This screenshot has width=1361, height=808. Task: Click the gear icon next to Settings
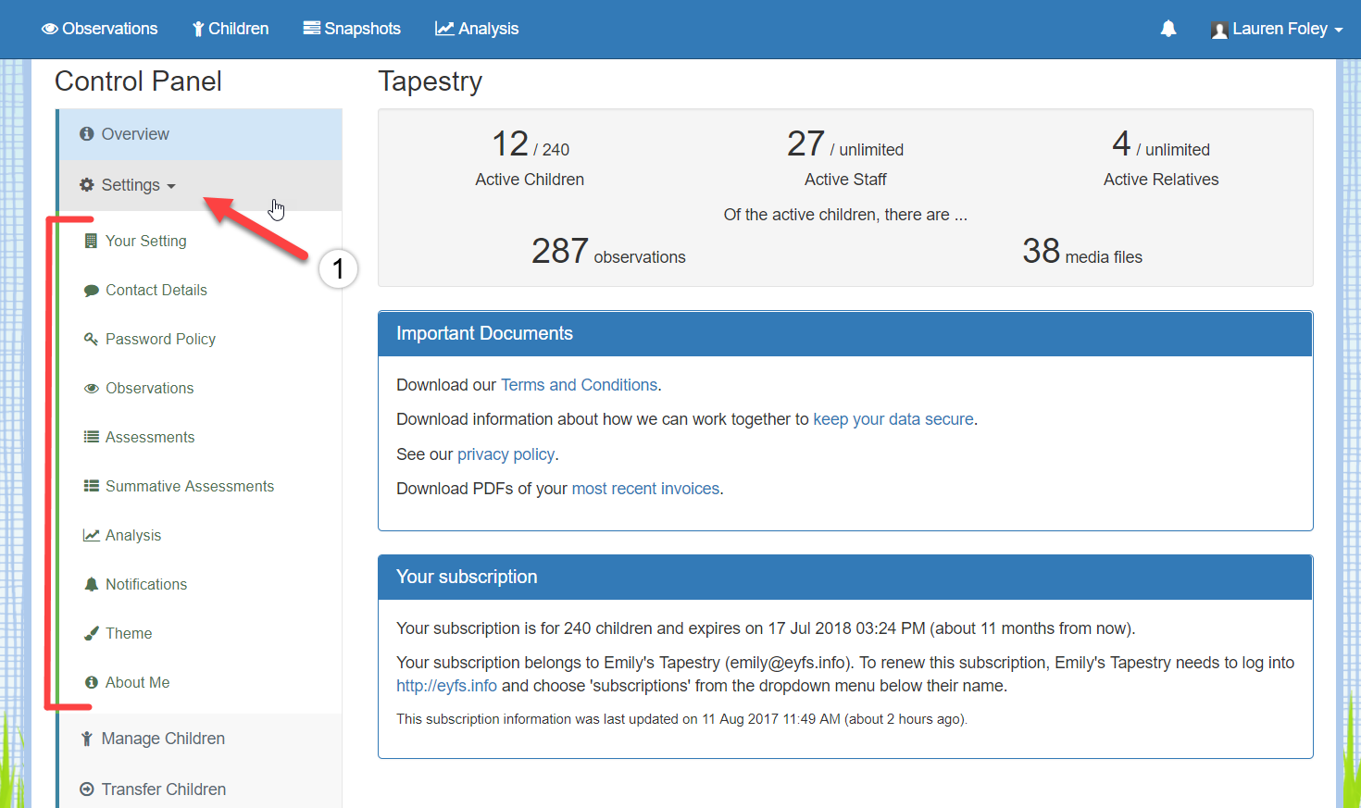87,185
